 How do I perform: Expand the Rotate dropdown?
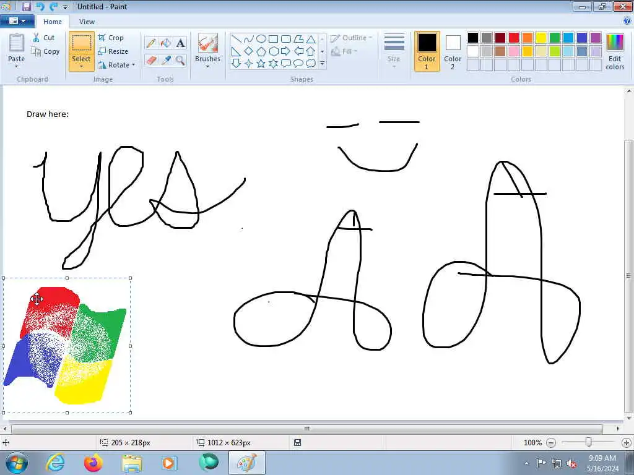point(134,64)
